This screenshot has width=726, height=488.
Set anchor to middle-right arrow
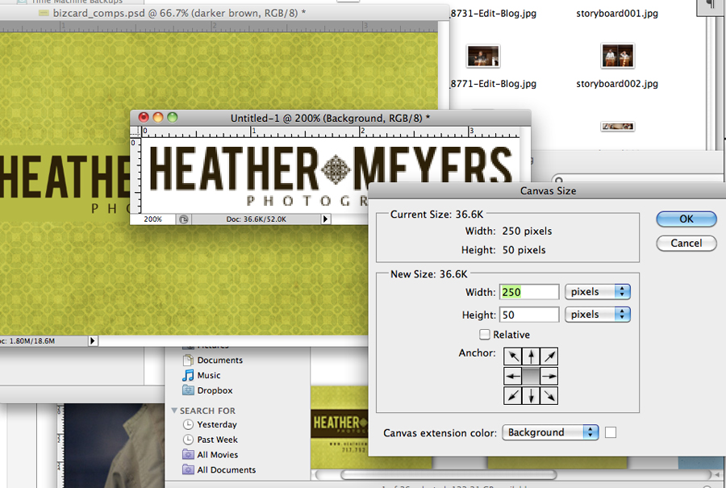tap(549, 377)
